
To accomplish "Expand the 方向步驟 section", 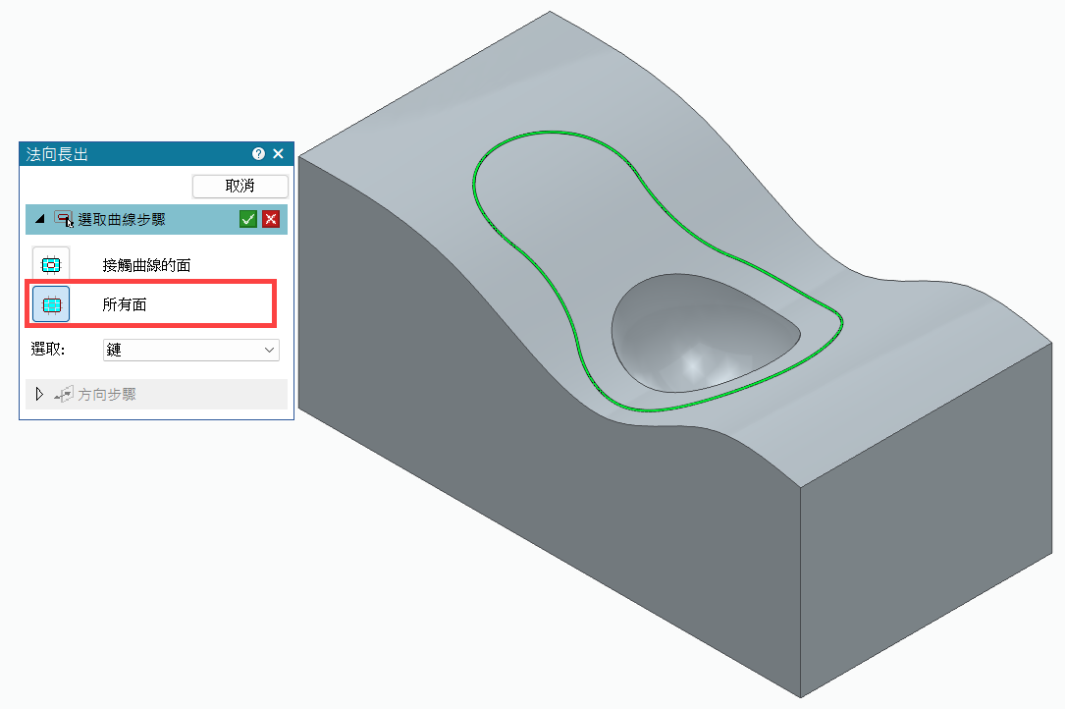I will coord(39,394).
